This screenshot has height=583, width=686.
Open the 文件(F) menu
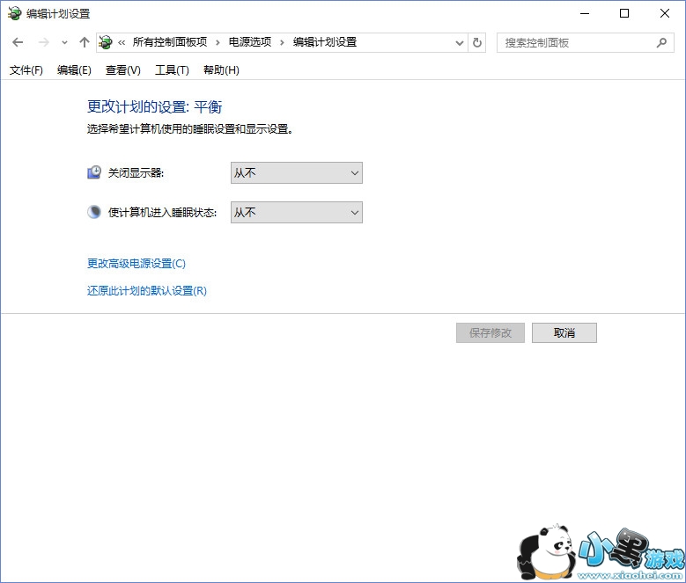pos(26,70)
